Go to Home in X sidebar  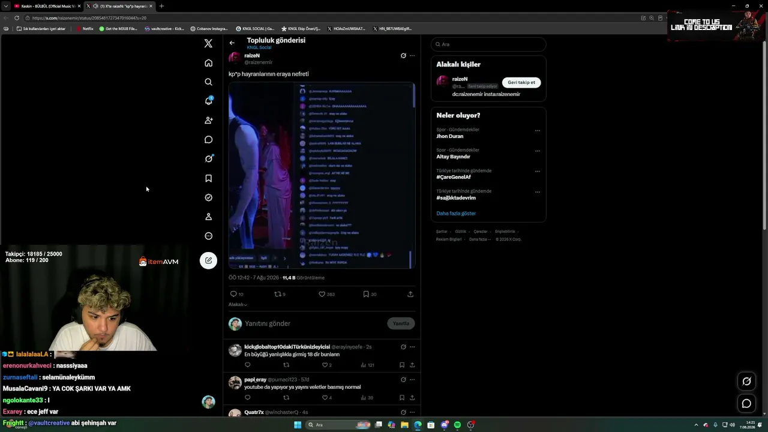(208, 63)
